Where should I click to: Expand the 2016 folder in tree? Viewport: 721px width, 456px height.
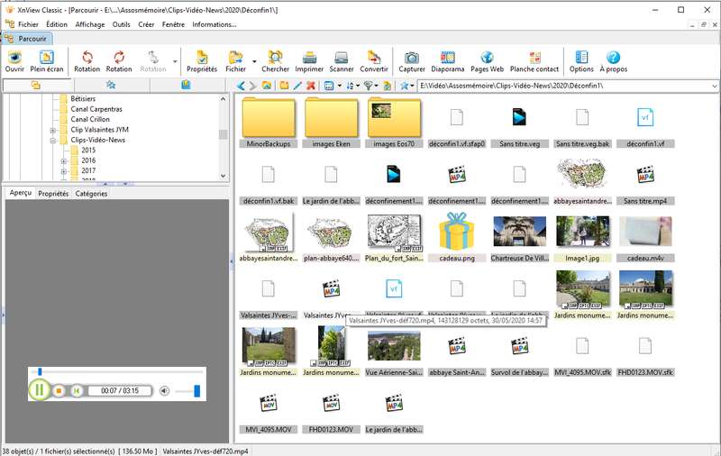point(64,161)
